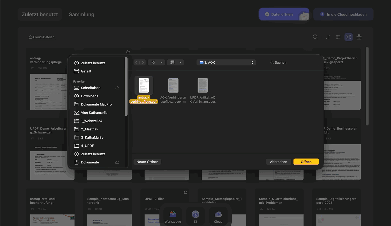
Task: Expand grouping options chevron in dialog
Action: tap(180, 62)
